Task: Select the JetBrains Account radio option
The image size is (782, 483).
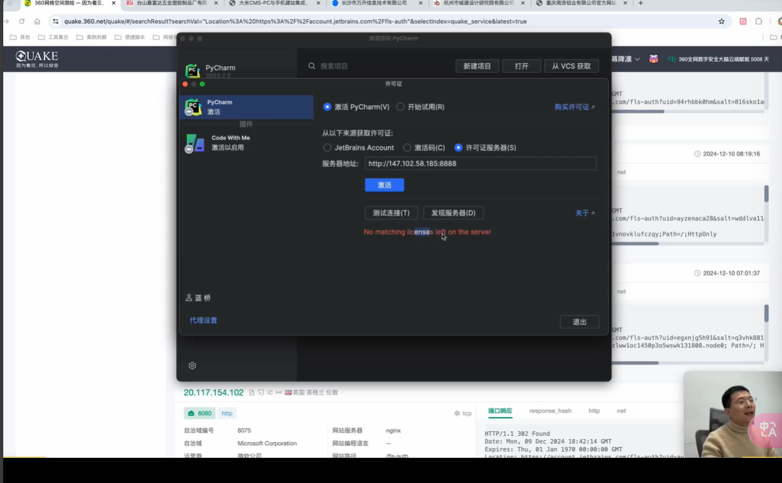Action: point(327,148)
